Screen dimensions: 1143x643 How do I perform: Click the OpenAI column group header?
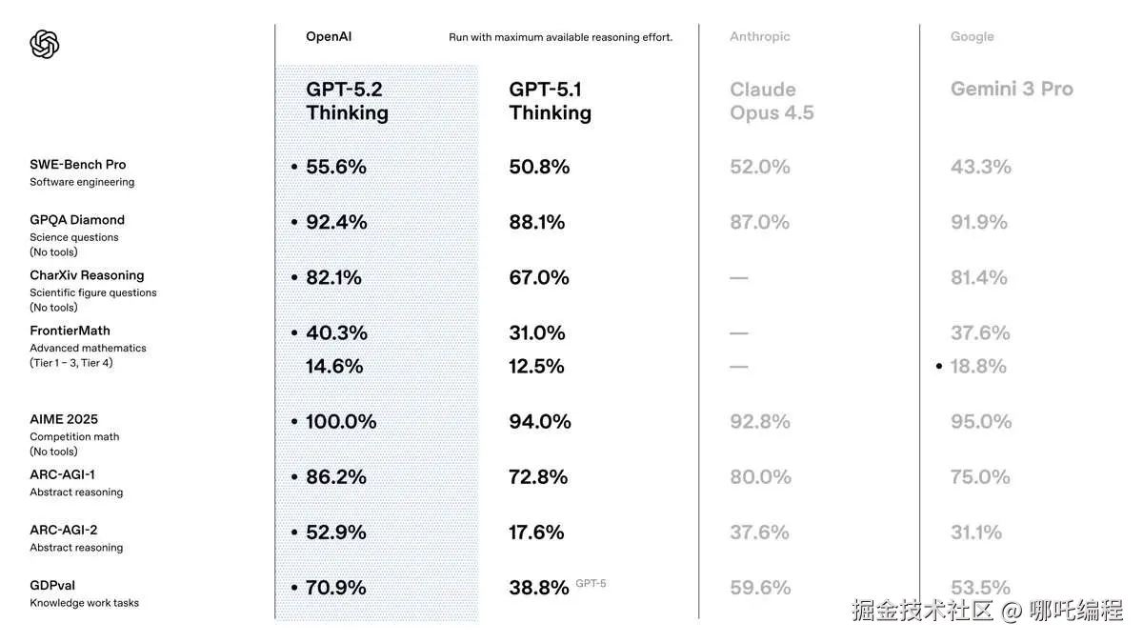pyautogui.click(x=329, y=37)
